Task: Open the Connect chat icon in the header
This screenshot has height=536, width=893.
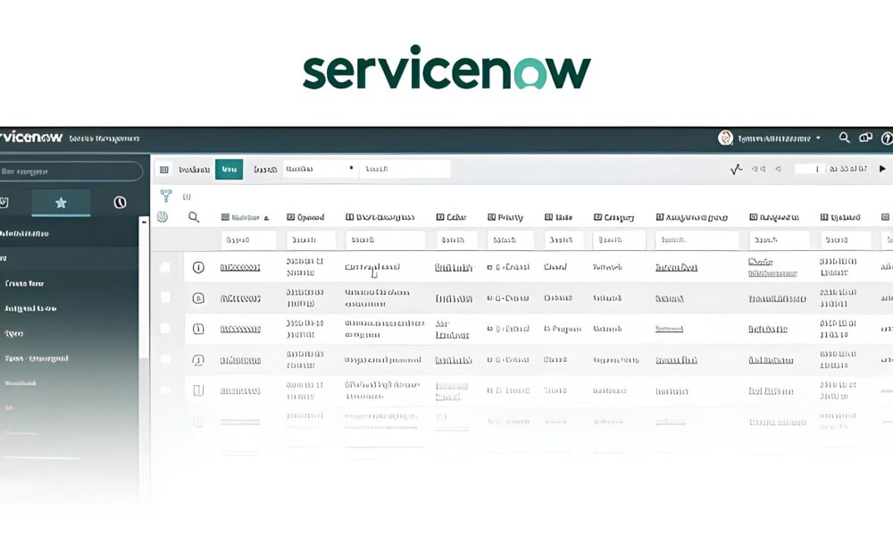Action: (x=865, y=138)
